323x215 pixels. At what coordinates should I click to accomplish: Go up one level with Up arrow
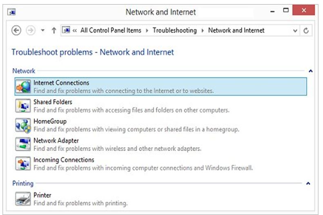53,31
